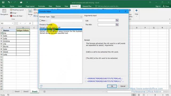Switch to Normal view in status bar
The height and width of the screenshot is (96, 171).
(x=134, y=95)
